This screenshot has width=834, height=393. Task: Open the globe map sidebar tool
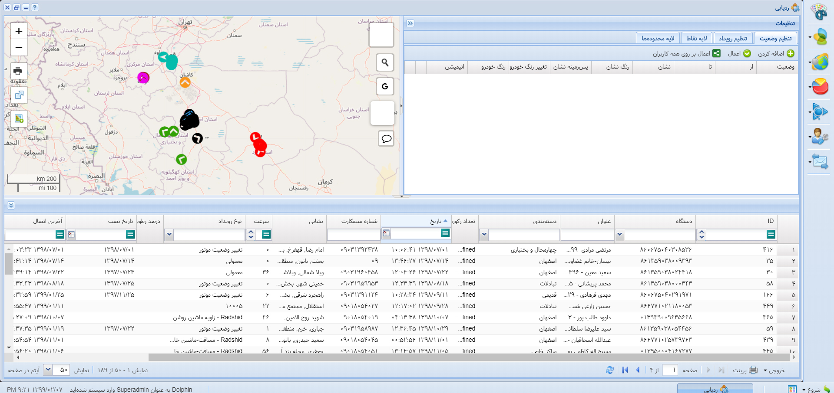pos(820,62)
